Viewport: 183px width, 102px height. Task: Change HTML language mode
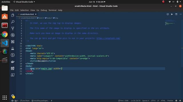163,101
